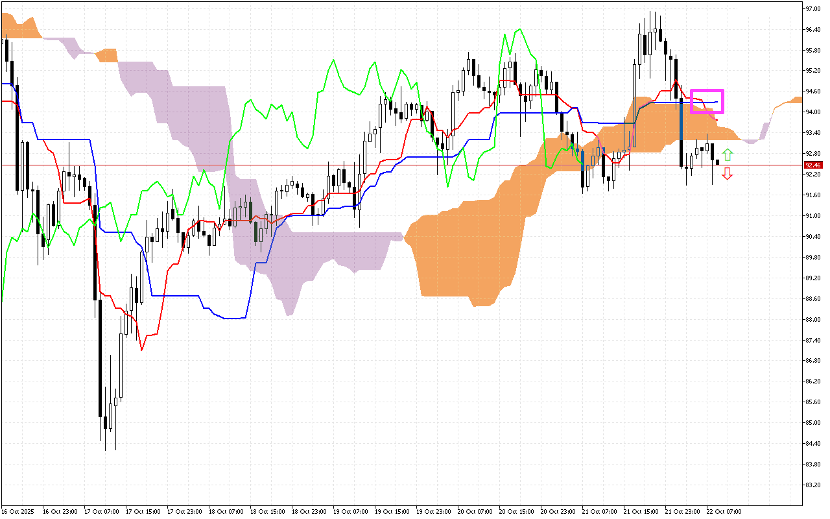
Task: Click the 88.00 price axis label
Action: coord(813,319)
